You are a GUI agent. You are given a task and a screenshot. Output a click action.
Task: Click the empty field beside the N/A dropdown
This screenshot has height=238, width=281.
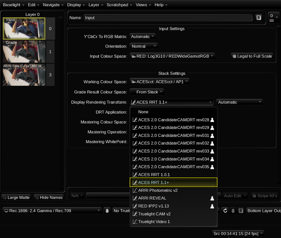[x=108, y=196]
